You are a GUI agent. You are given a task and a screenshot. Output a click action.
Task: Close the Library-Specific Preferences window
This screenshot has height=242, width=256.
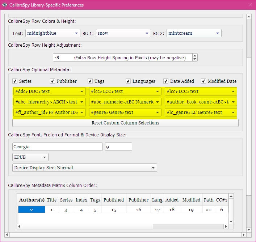(x=250, y=5)
